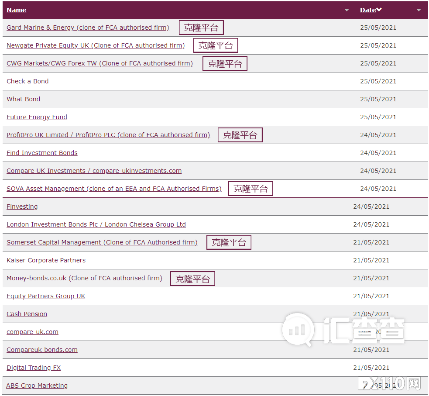Open Gard Marine & Energy warning link
The width and height of the screenshot is (429, 396).
88,28
